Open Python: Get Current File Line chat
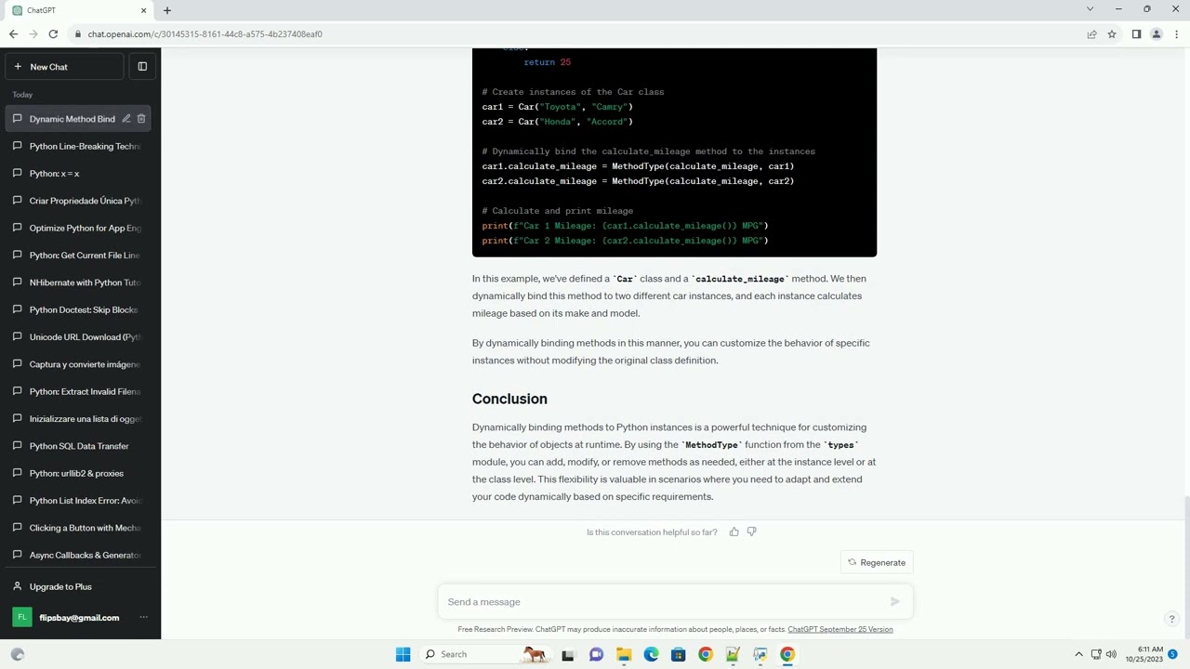This screenshot has width=1190, height=669. click(x=80, y=256)
